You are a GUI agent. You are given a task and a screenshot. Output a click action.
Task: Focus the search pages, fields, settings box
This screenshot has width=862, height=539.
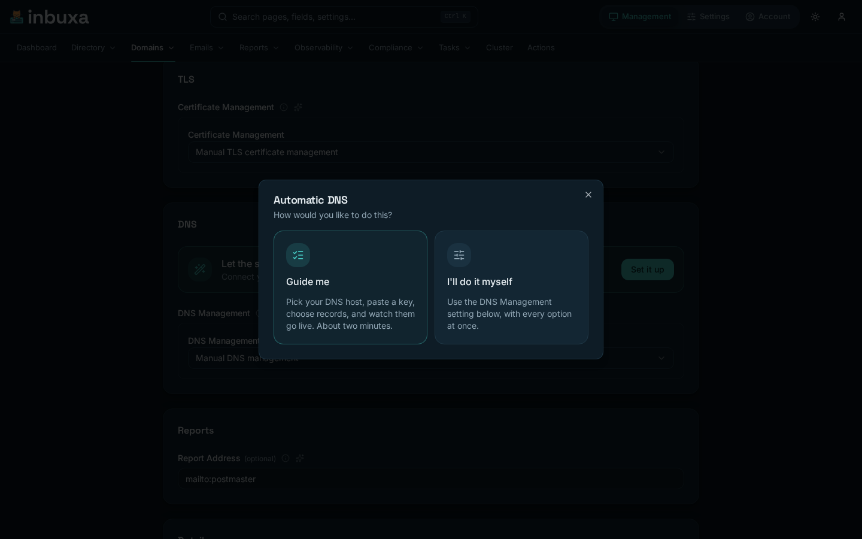pos(344,17)
